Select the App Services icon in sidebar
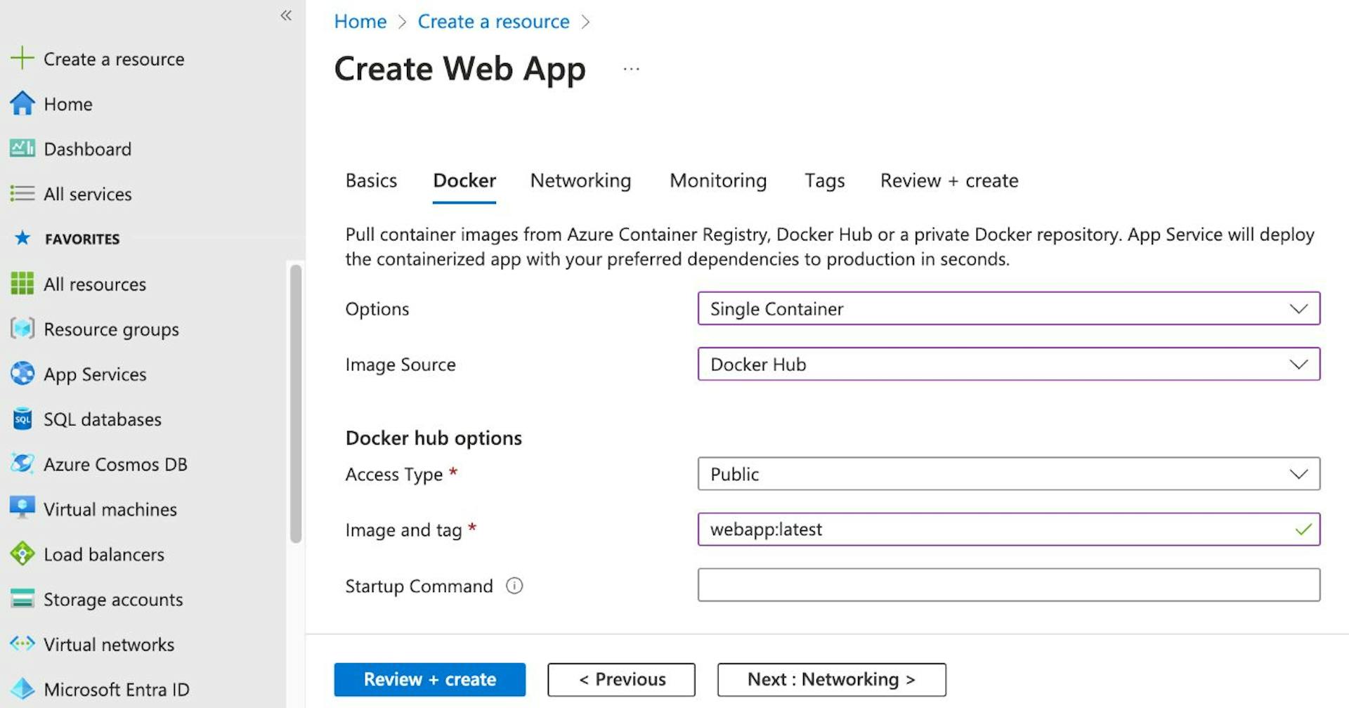The height and width of the screenshot is (708, 1349). [22, 374]
